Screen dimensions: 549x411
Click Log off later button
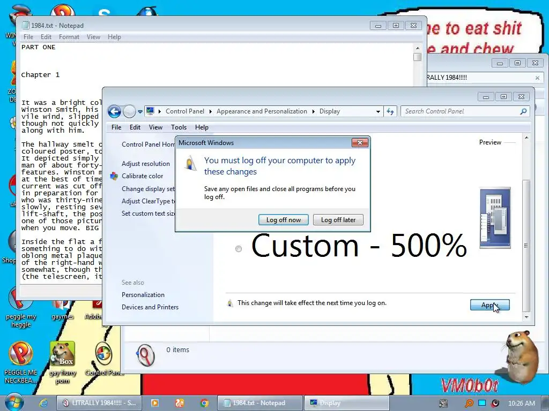(338, 220)
